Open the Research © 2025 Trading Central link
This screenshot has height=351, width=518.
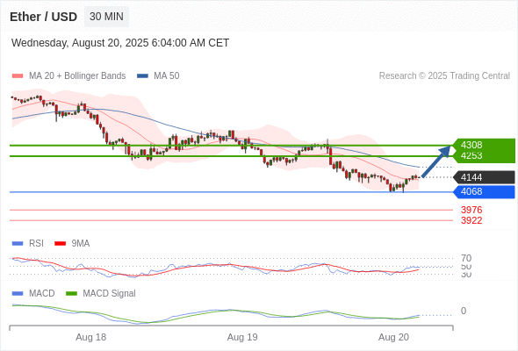coord(444,76)
